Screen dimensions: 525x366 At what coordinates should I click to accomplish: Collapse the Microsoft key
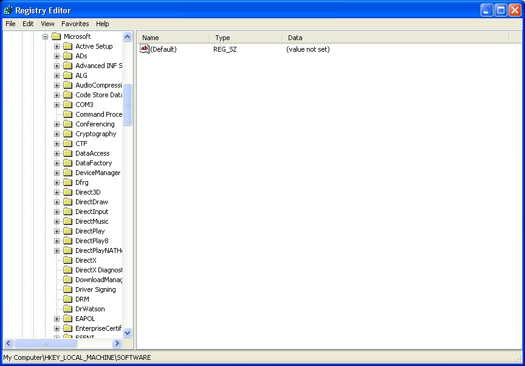pyautogui.click(x=45, y=36)
